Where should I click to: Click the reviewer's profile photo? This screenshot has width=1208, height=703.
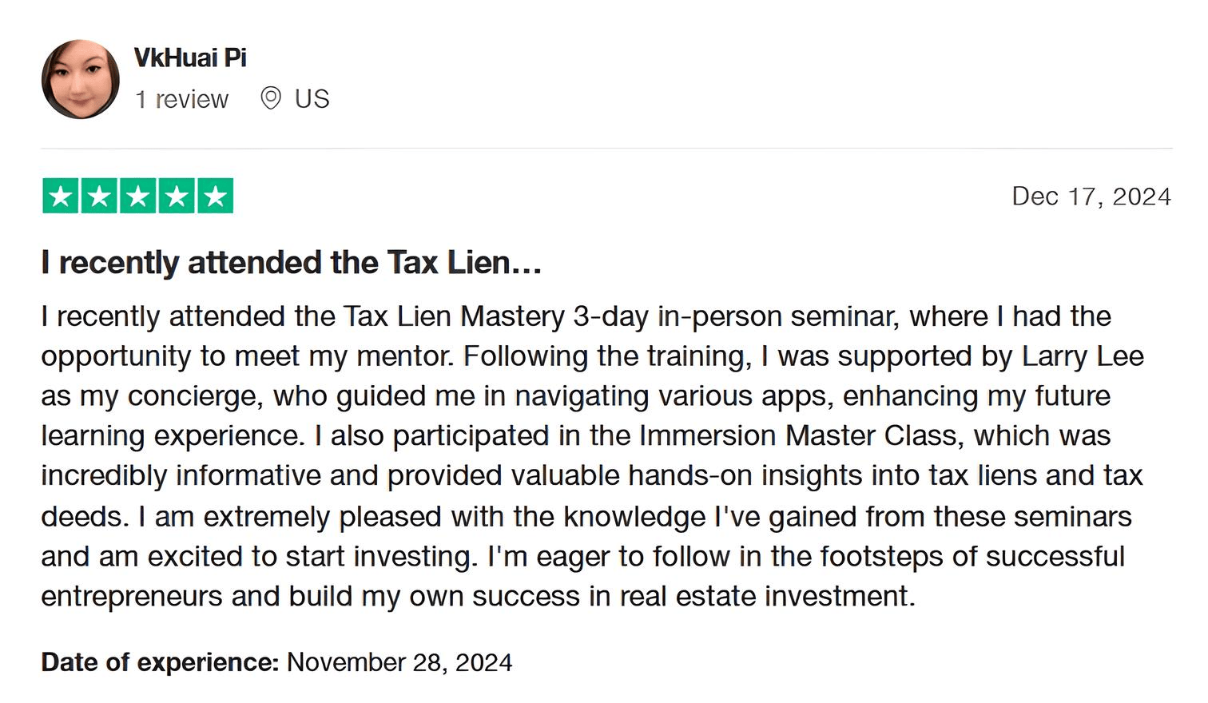[x=81, y=79]
